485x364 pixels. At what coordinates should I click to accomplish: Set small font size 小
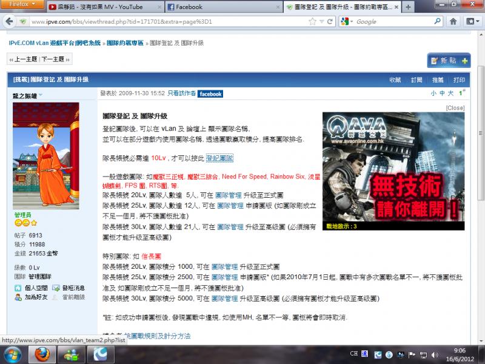433,93
